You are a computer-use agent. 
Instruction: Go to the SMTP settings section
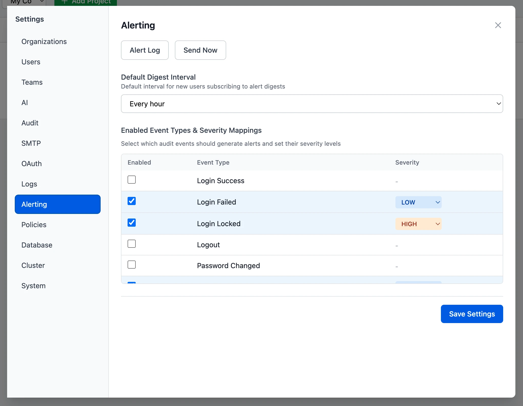[31, 143]
